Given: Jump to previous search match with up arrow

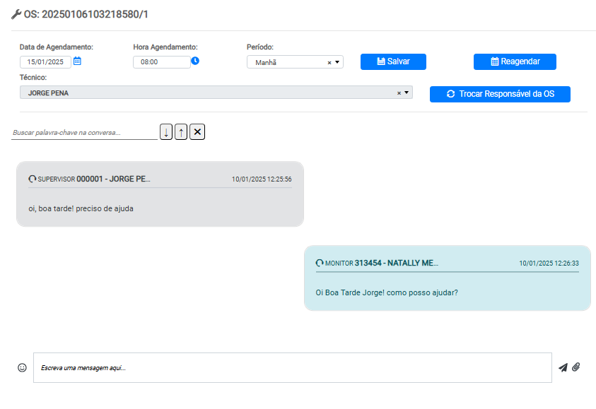Looking at the screenshot, I should [x=181, y=132].
